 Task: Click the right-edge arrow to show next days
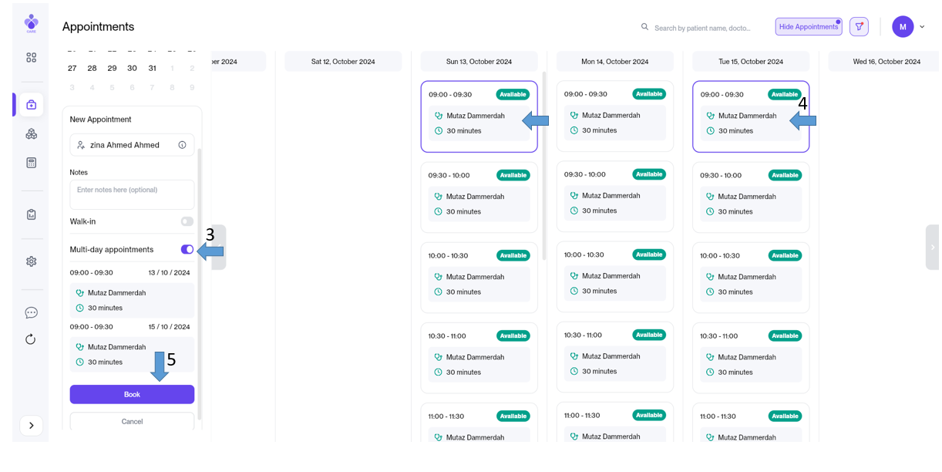point(932,248)
